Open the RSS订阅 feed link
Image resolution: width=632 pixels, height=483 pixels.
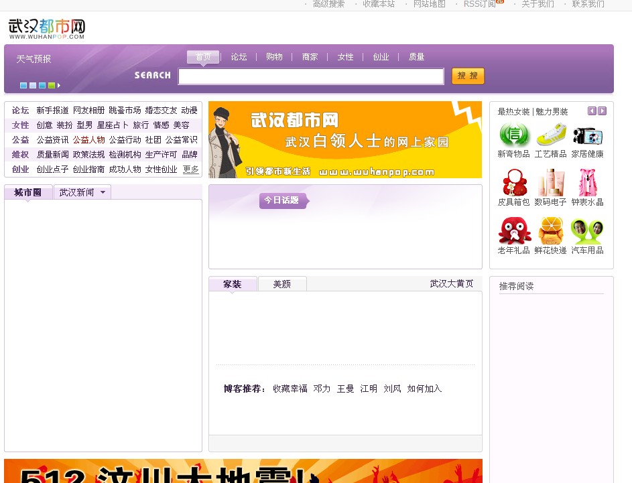pyautogui.click(x=480, y=4)
